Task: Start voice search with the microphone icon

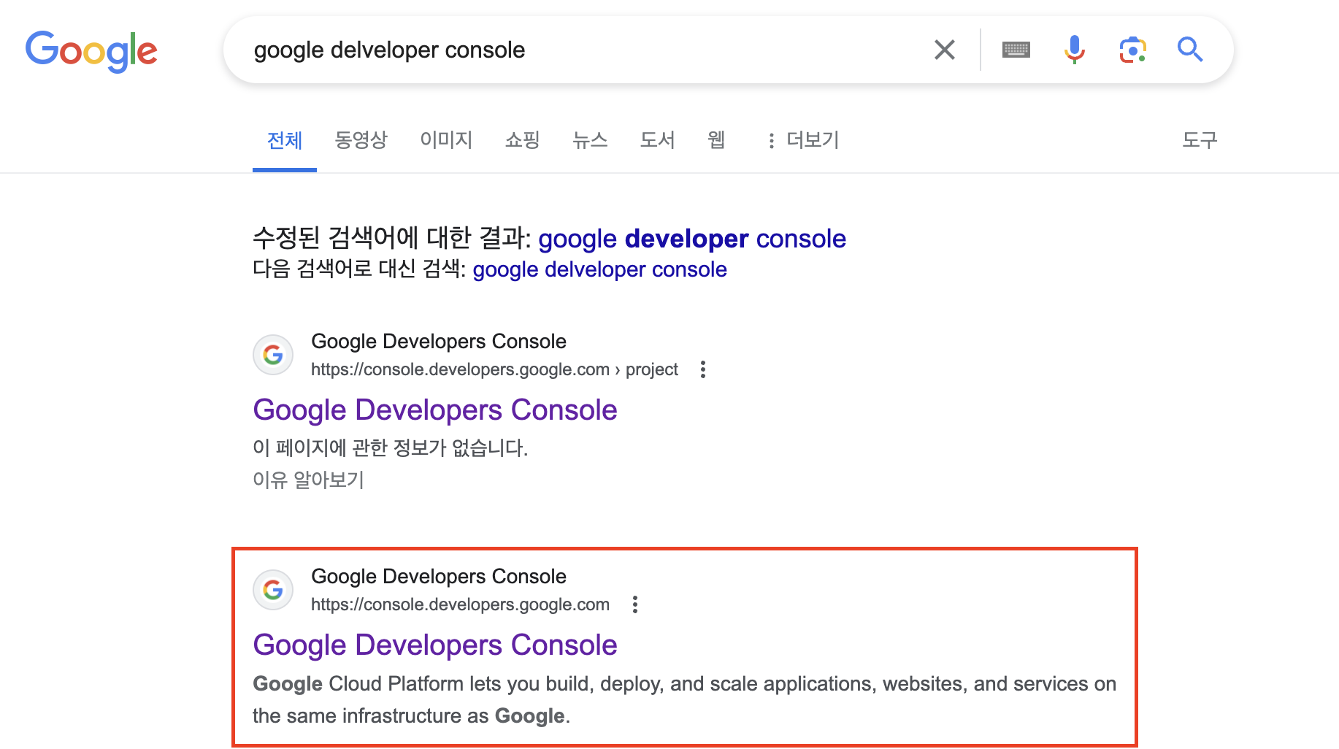Action: pos(1074,50)
